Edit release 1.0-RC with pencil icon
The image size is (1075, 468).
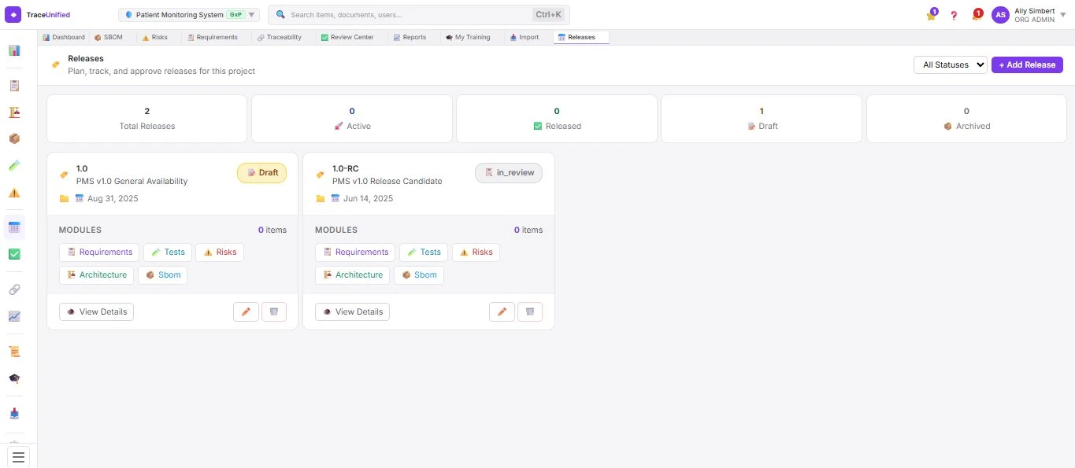(502, 311)
